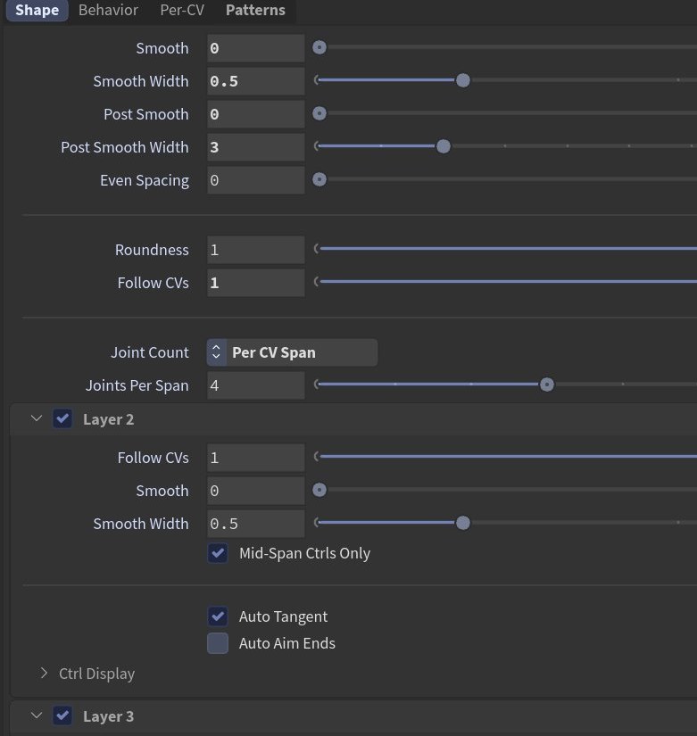Click the Layer 2 Smooth Width slider handle
697x736 pixels.
point(463,523)
